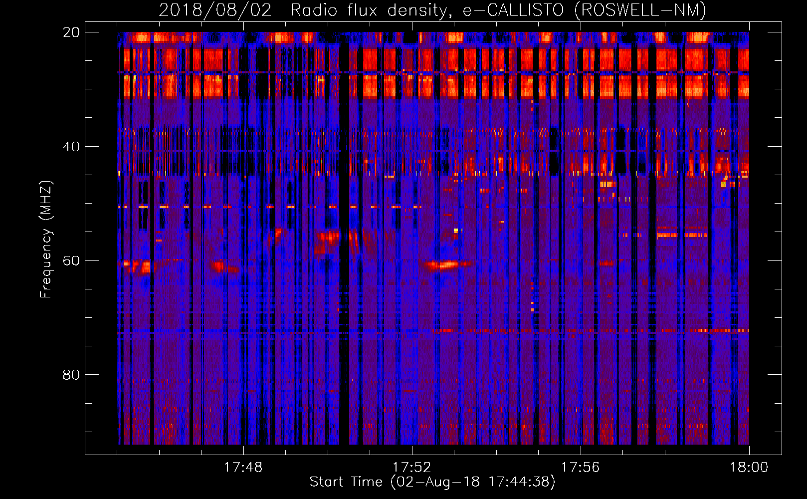Click the '18:00' time tick label
807x499 pixels.
tap(749, 468)
